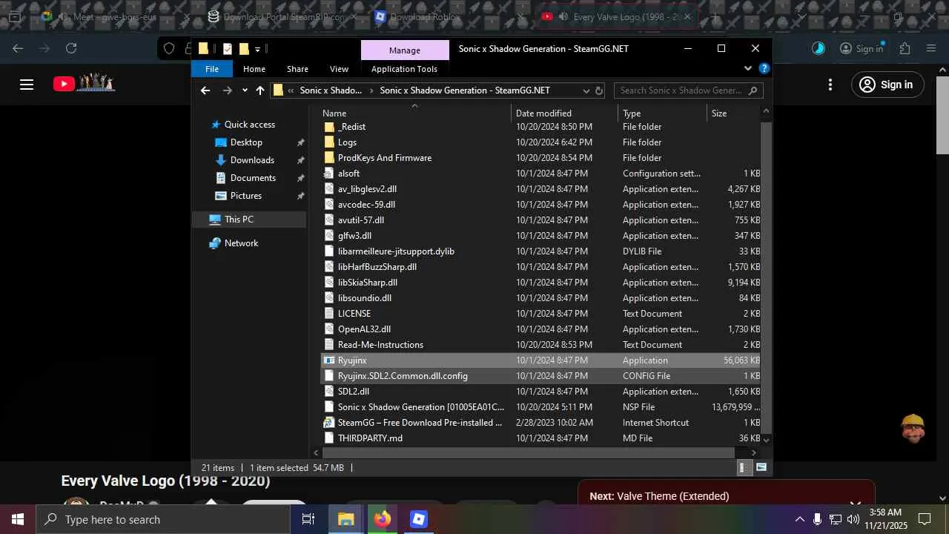
Task: Click the horizontal scrollbar of the file list
Action: tap(528, 452)
